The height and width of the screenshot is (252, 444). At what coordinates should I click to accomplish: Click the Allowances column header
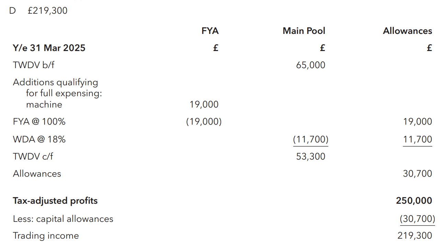click(407, 31)
